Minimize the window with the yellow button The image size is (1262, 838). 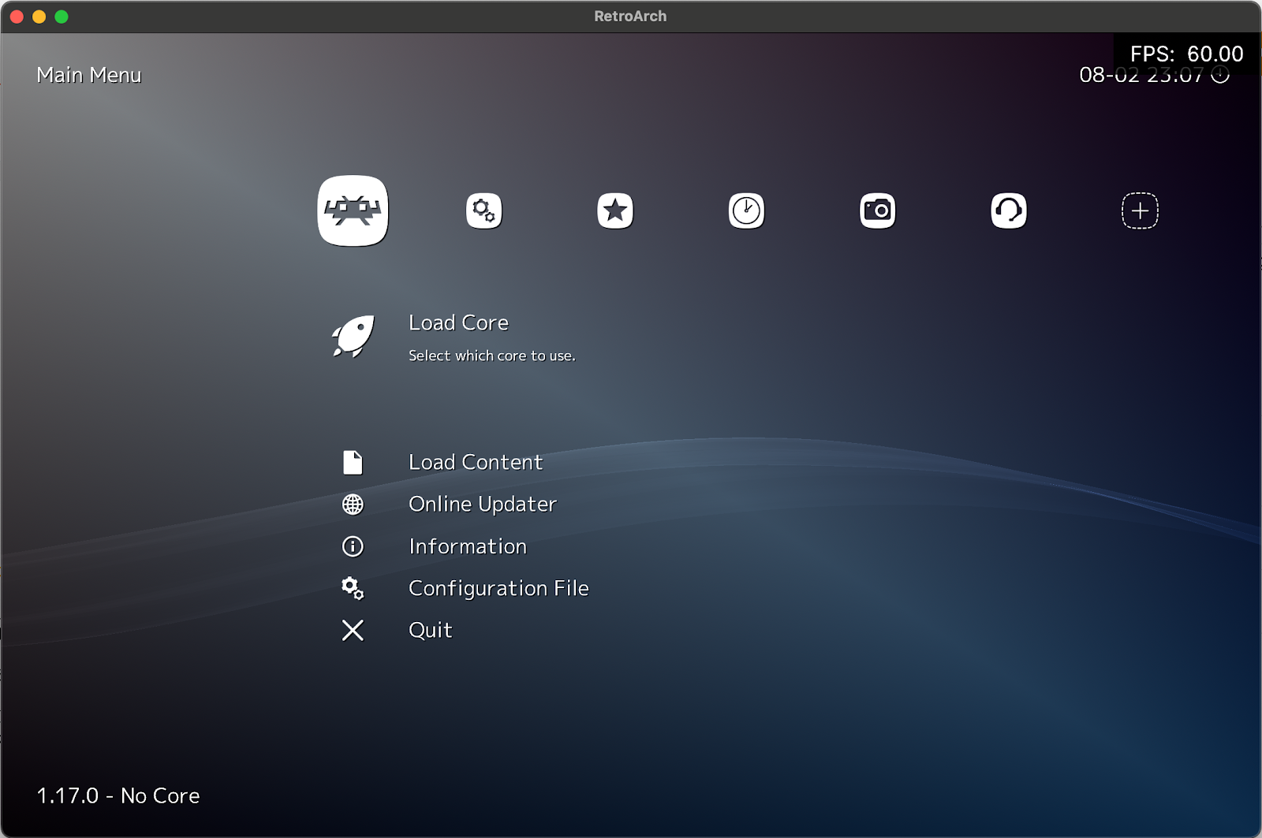(x=39, y=17)
